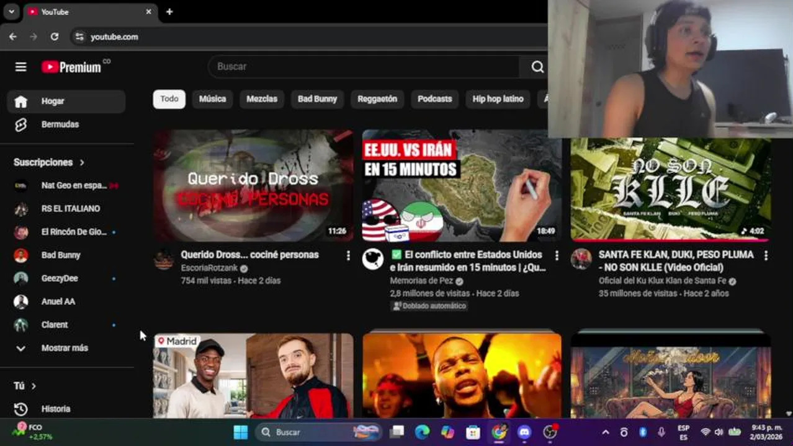The height and width of the screenshot is (446, 793).
Task: Open Nat Geo en español channel
Action: coord(66,185)
